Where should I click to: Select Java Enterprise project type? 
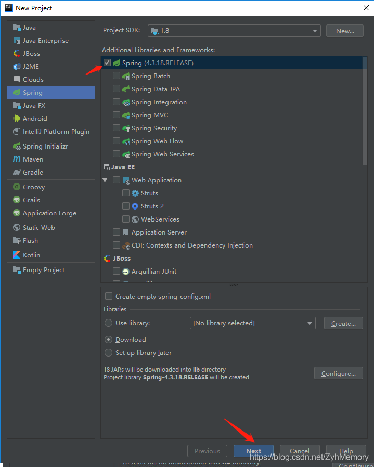51,41
